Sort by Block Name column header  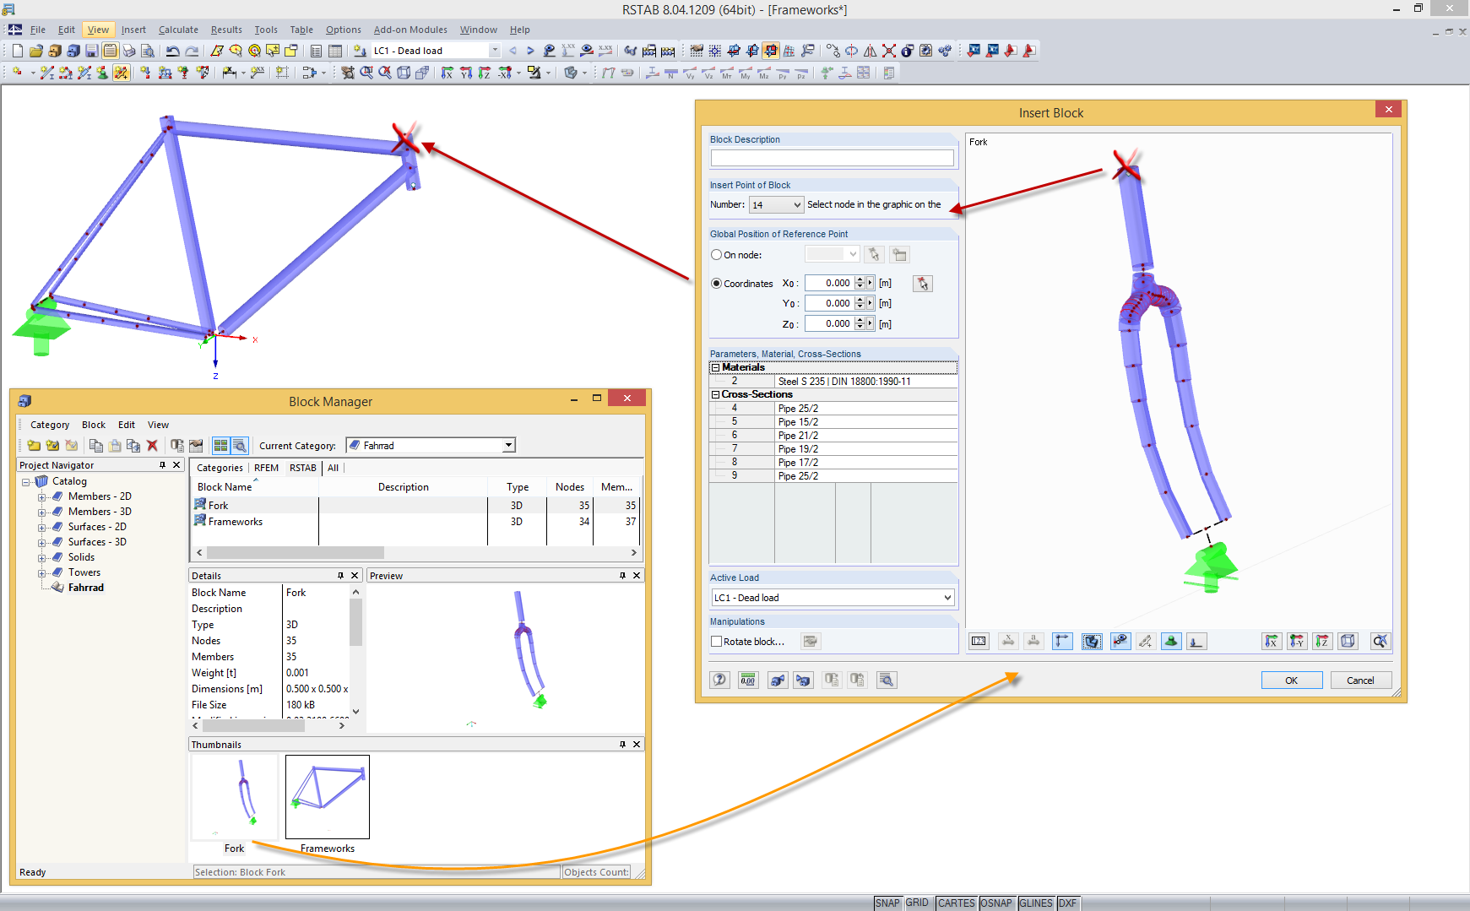click(x=255, y=487)
